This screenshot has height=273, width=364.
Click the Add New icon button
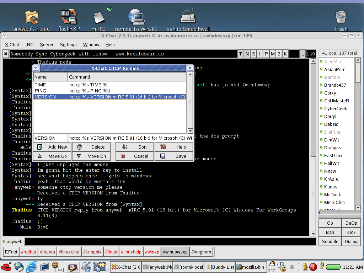coord(52,147)
